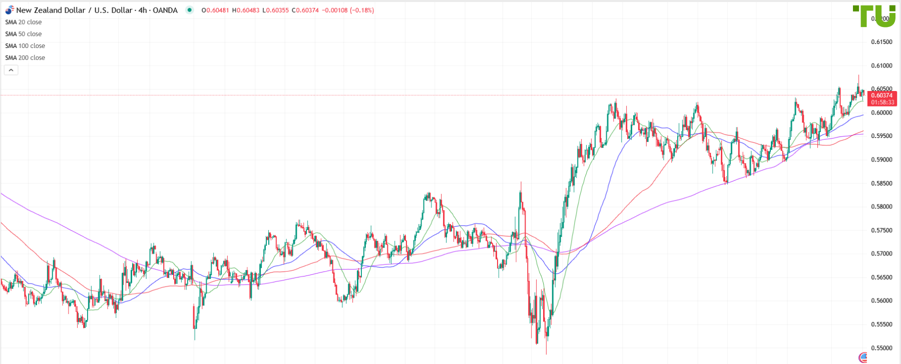Click the 0.58000 price axis label
901x364 pixels.
coord(881,207)
